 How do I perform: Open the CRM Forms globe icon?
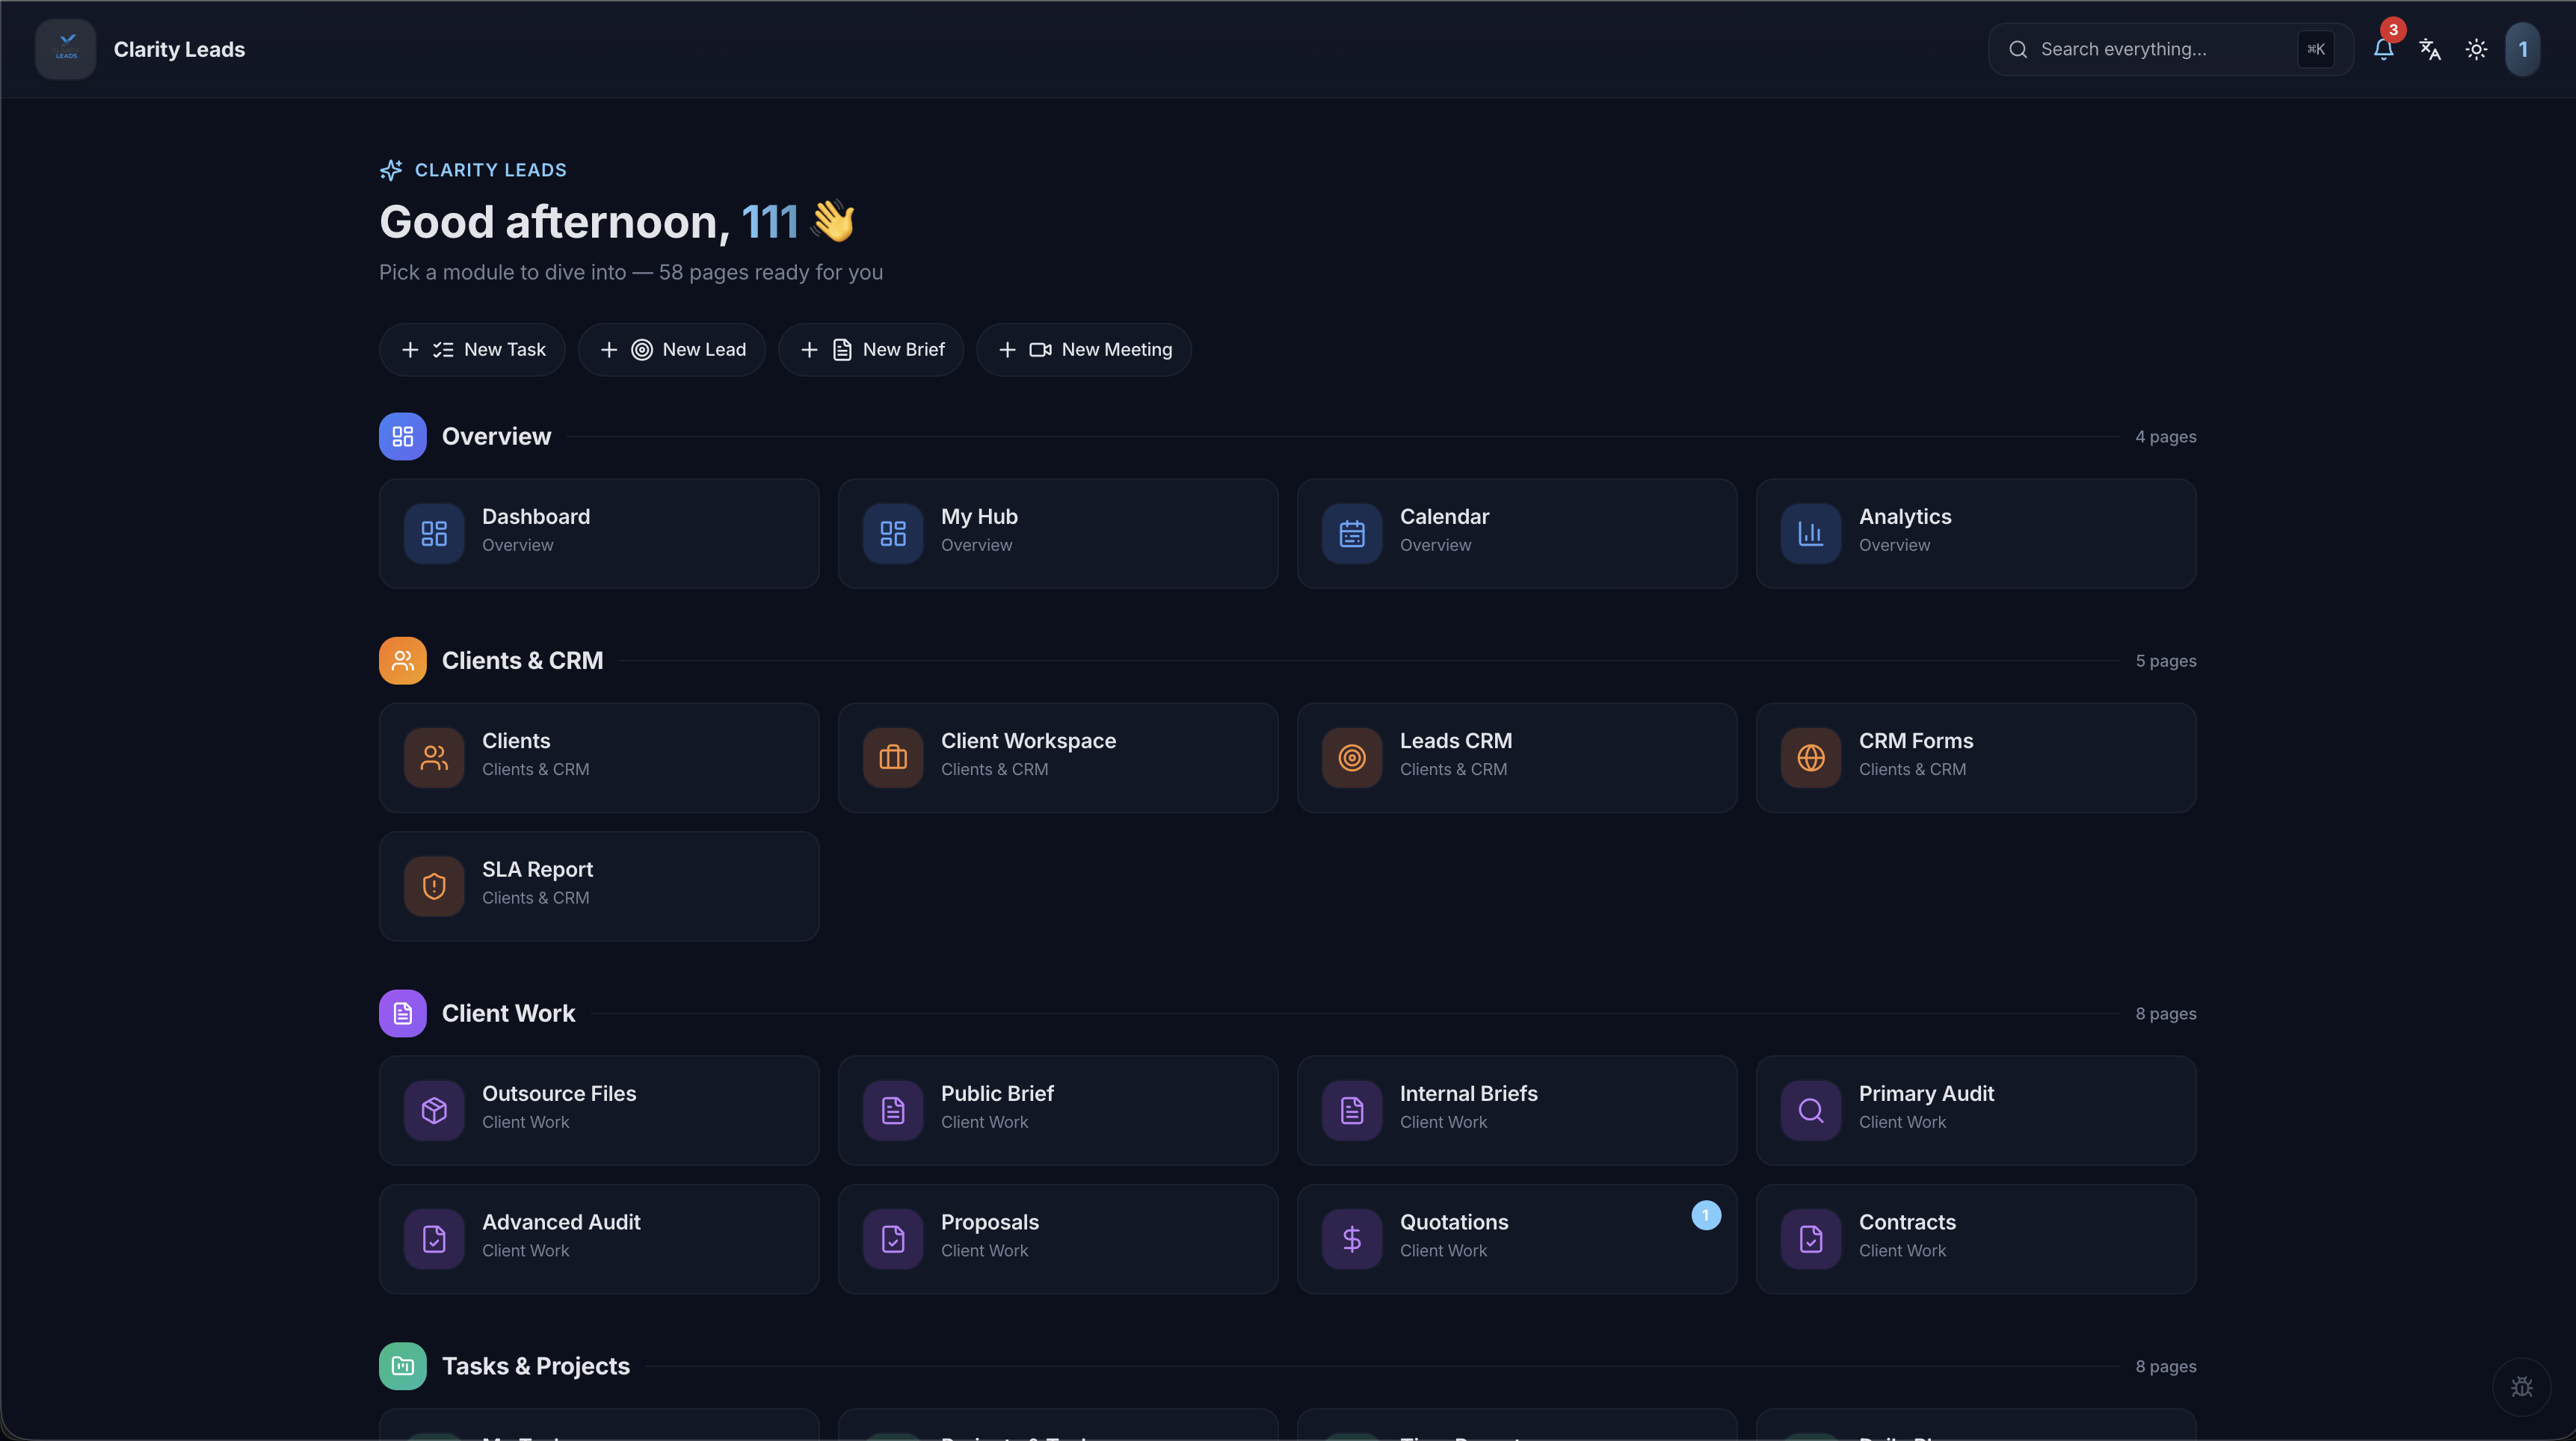(x=1811, y=757)
